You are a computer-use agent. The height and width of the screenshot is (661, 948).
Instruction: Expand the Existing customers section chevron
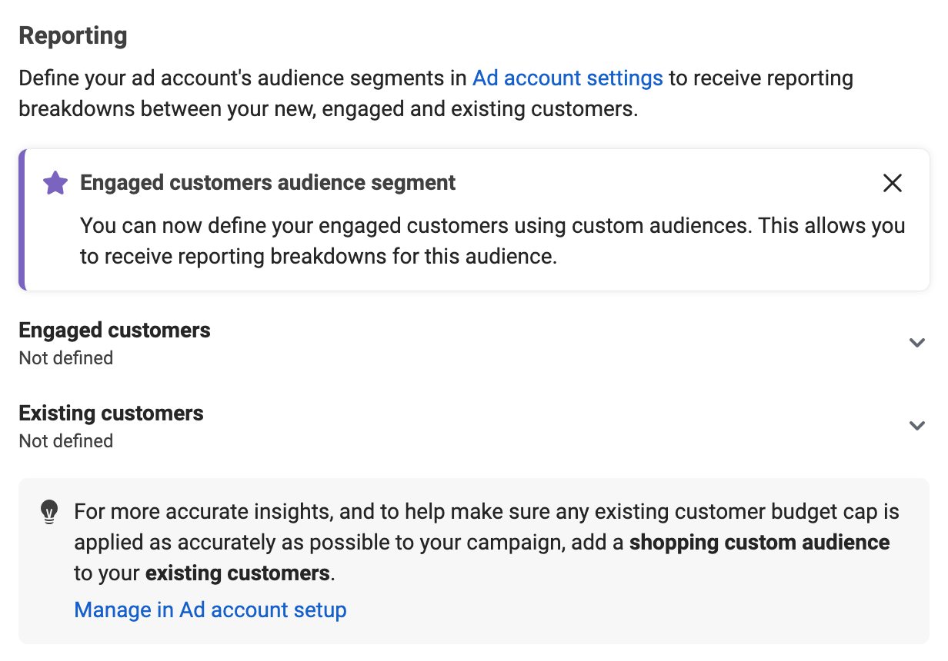click(916, 426)
